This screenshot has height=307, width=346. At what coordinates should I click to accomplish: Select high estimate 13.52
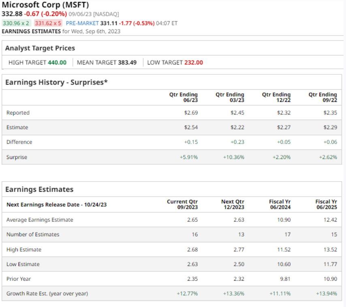(330, 250)
